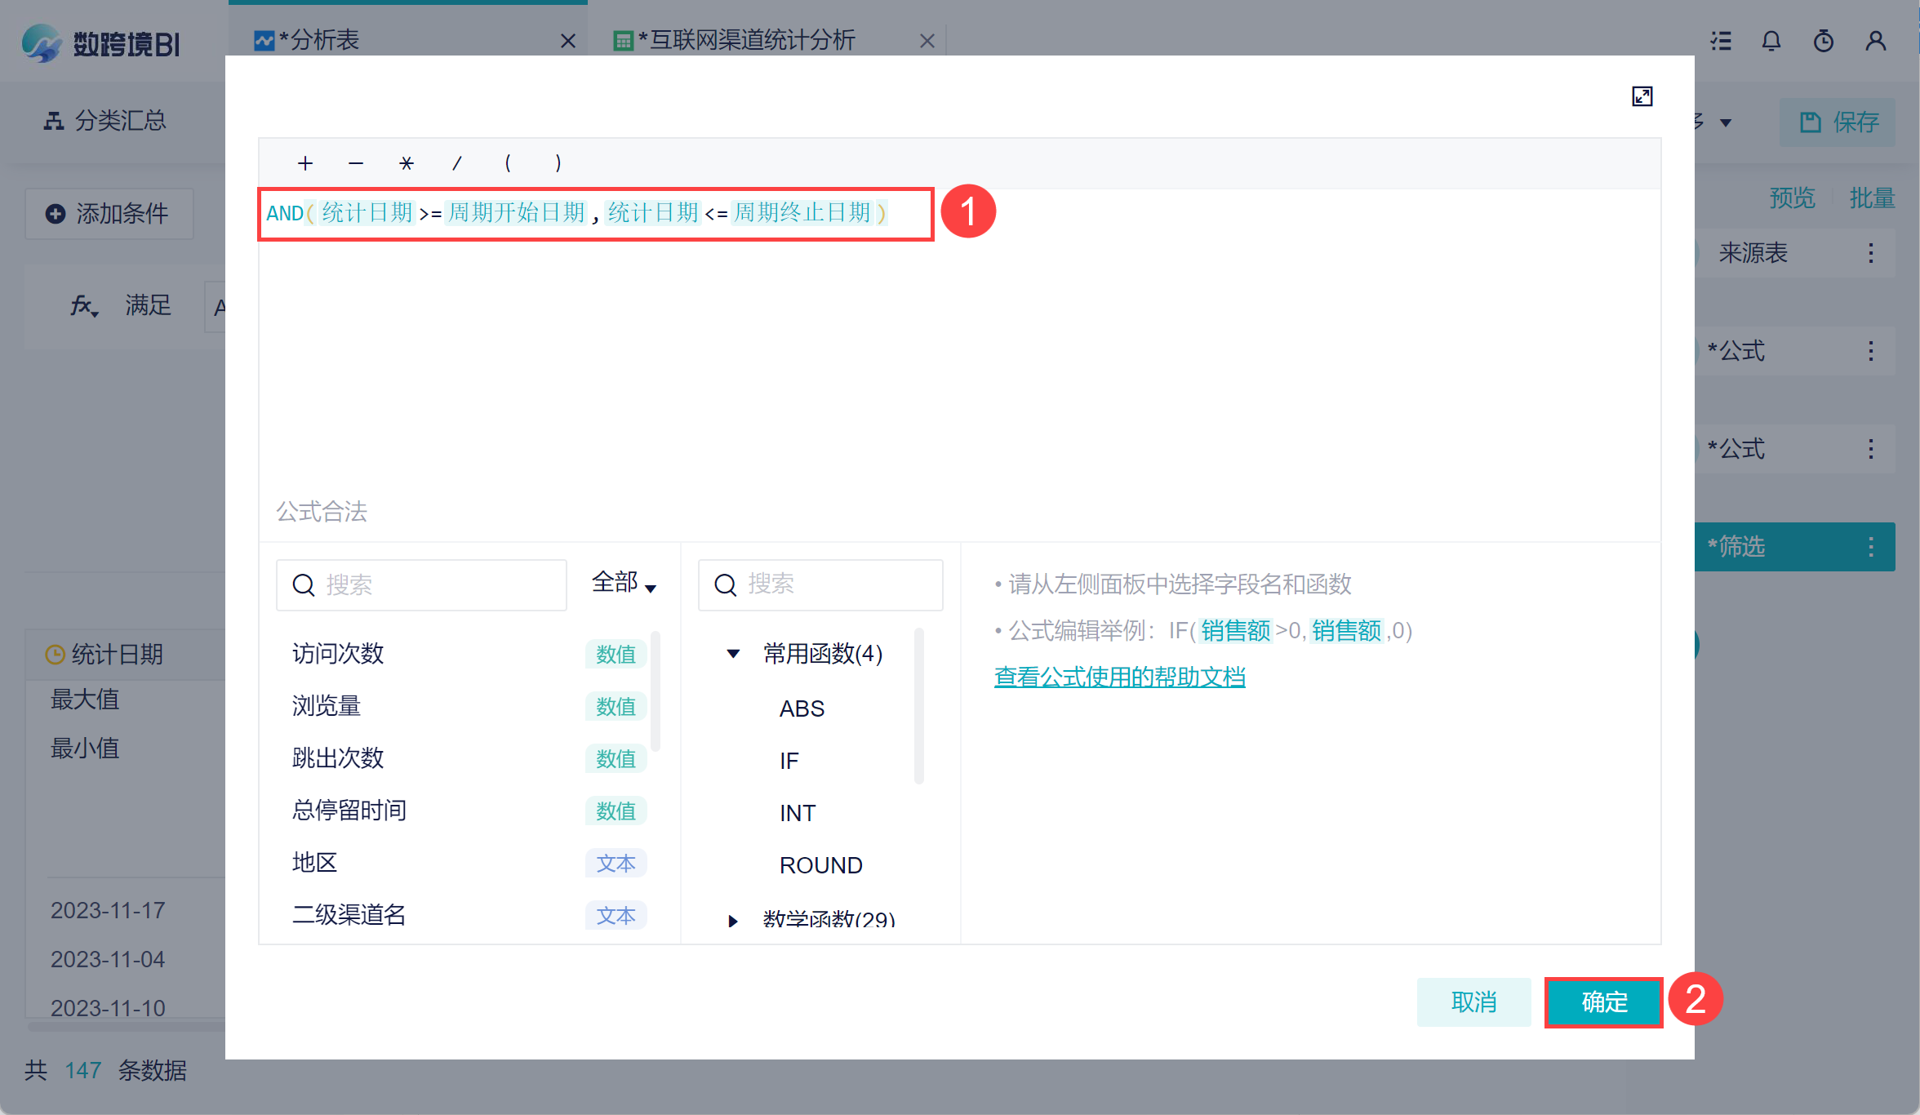
Task: Close the 分析表 tab
Action: pos(568,41)
